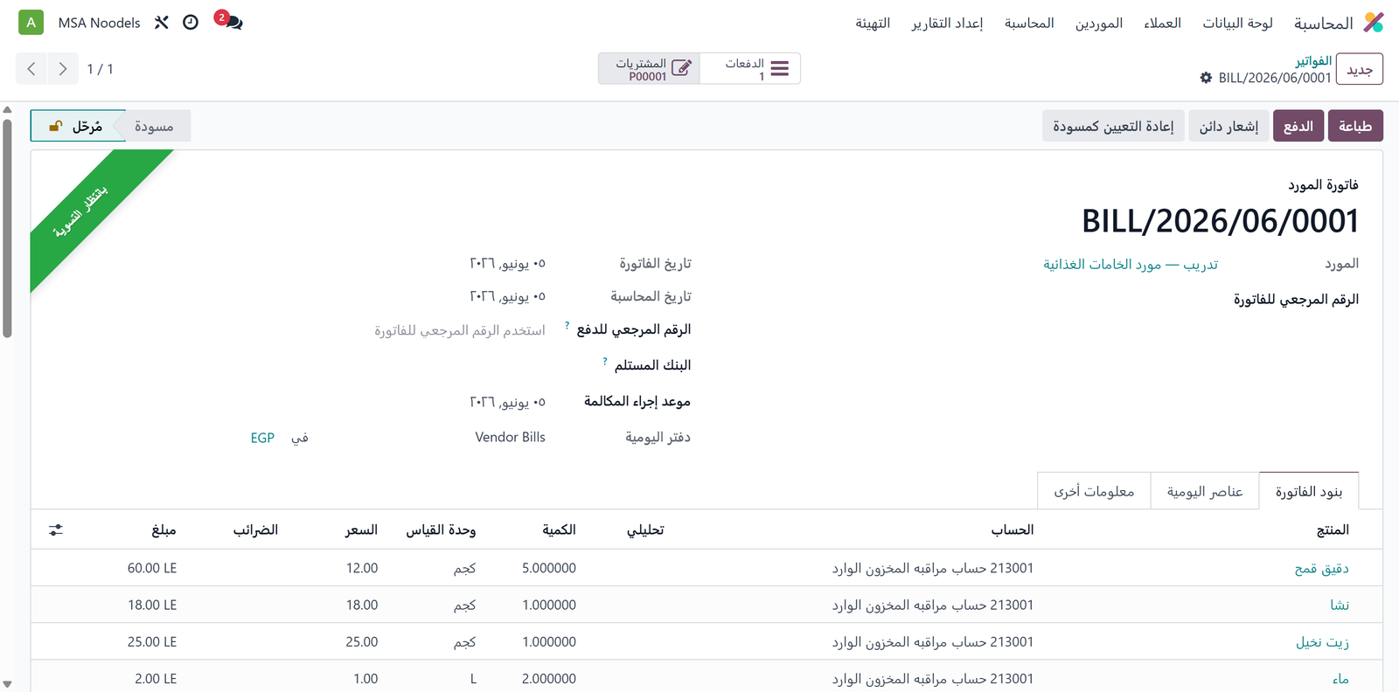Open the wheat flour product link
This screenshot has width=1399, height=692.
coord(1321,568)
